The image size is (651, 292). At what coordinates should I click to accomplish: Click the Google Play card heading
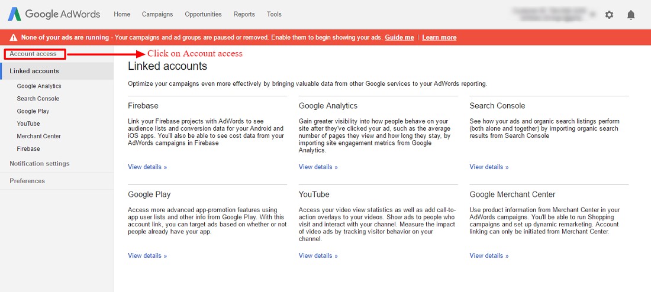pos(149,194)
